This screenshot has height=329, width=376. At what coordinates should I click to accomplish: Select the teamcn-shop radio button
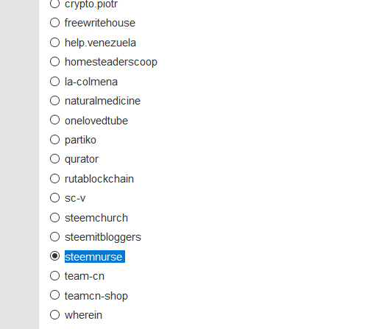(x=54, y=295)
